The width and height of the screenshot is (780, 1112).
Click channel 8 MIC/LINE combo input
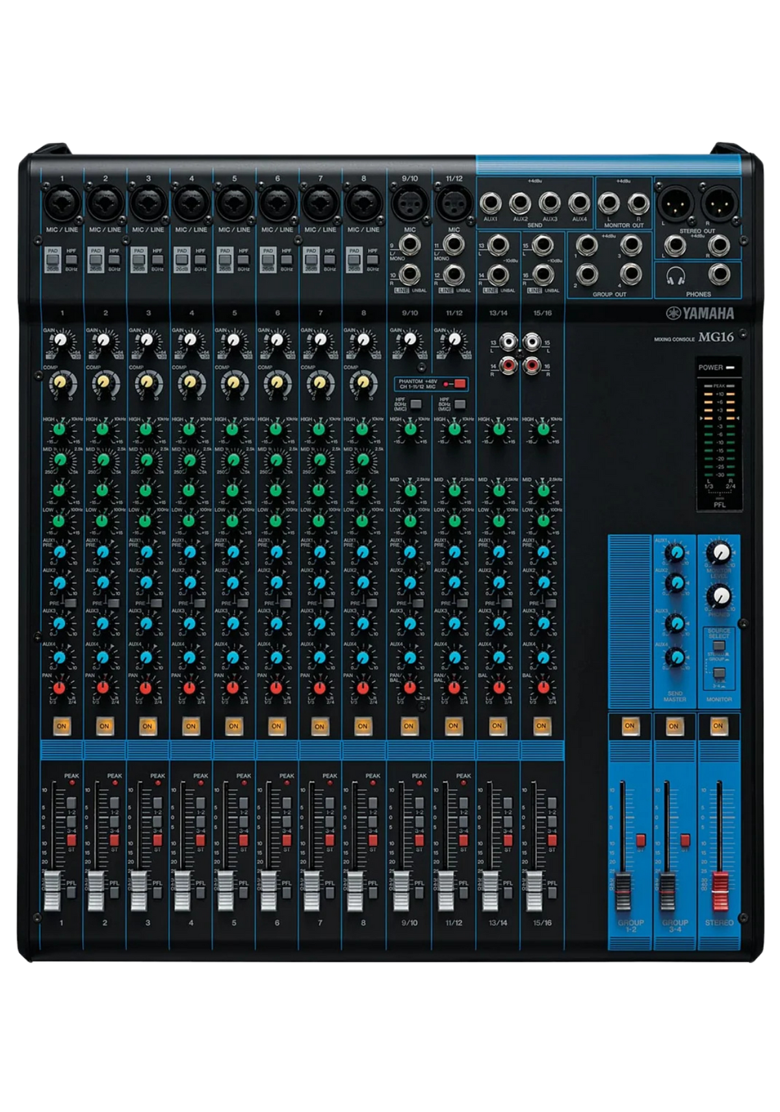coord(363,203)
